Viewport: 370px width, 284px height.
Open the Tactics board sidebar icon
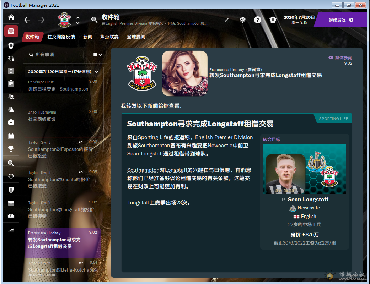[11, 71]
